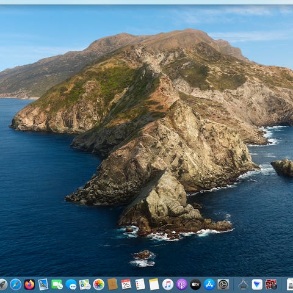Open the App Store
This screenshot has height=293, width=293.
point(209,284)
